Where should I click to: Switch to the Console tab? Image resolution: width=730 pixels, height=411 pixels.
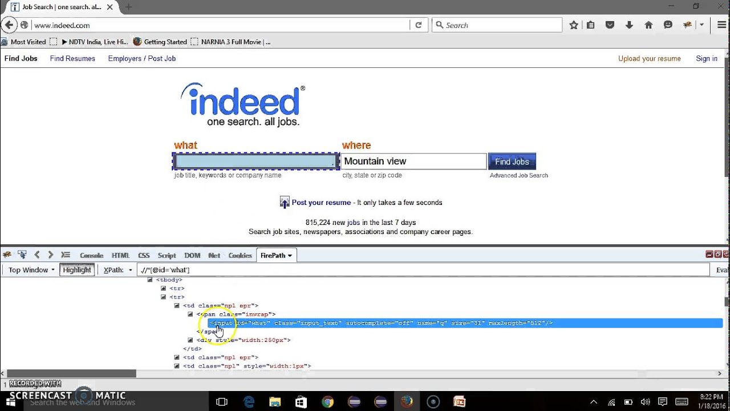point(91,255)
